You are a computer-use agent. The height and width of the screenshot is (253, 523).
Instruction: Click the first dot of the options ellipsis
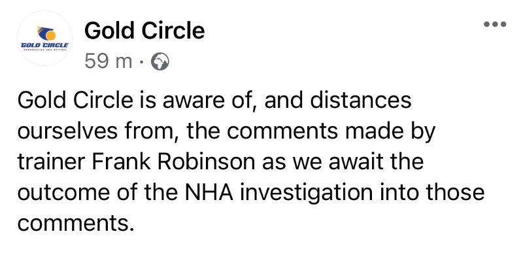(x=486, y=24)
